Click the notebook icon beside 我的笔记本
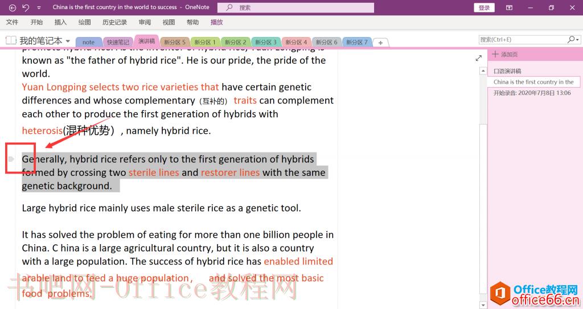 pos(11,40)
